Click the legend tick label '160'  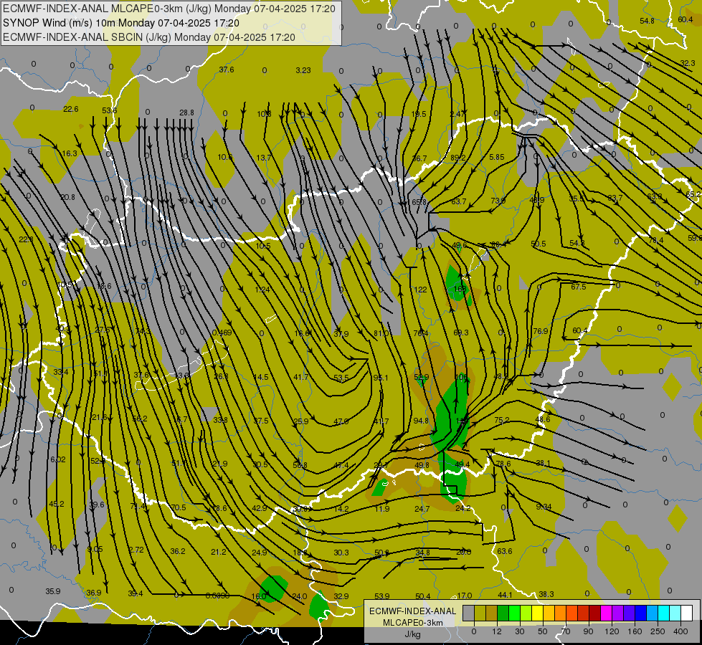(635, 631)
